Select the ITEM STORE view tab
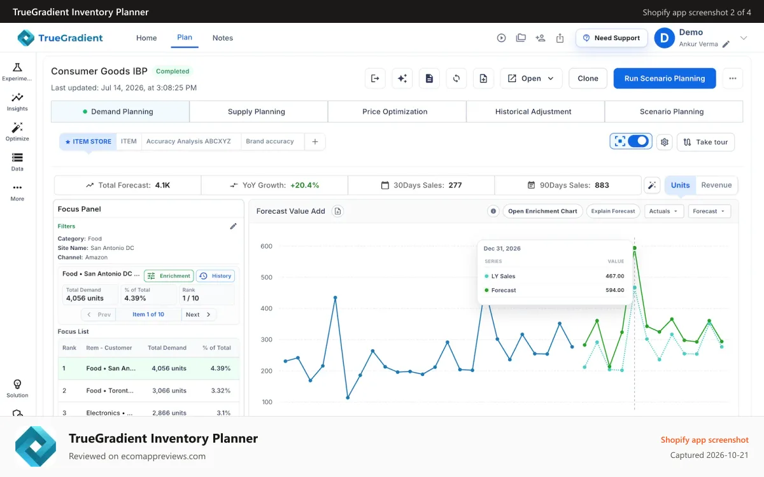 click(88, 142)
